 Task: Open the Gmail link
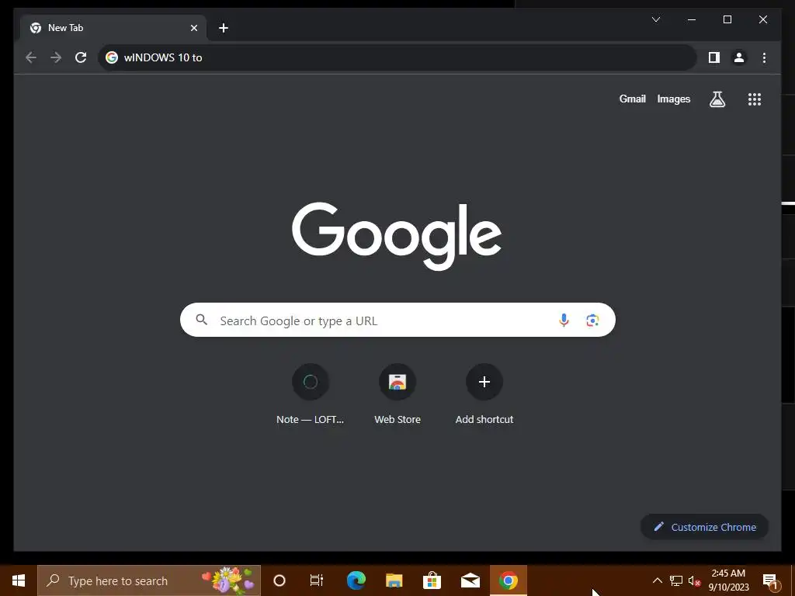coord(632,99)
